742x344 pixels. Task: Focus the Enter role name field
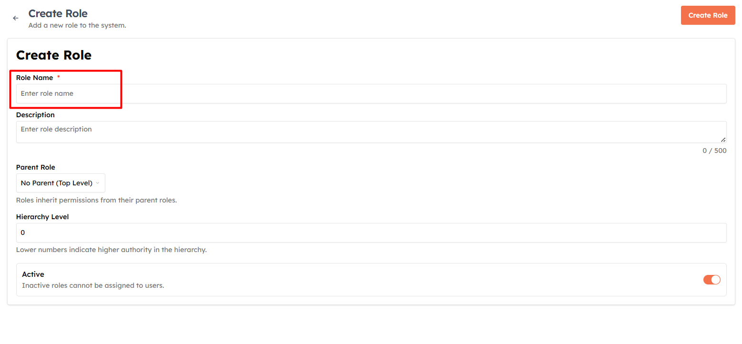pyautogui.click(x=371, y=93)
